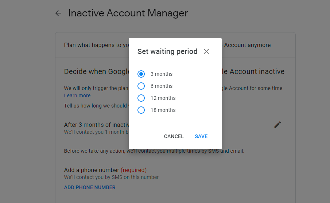This screenshot has height=203, width=330.
Task: Click the 'Before we take any action' sentence
Action: click(x=154, y=151)
